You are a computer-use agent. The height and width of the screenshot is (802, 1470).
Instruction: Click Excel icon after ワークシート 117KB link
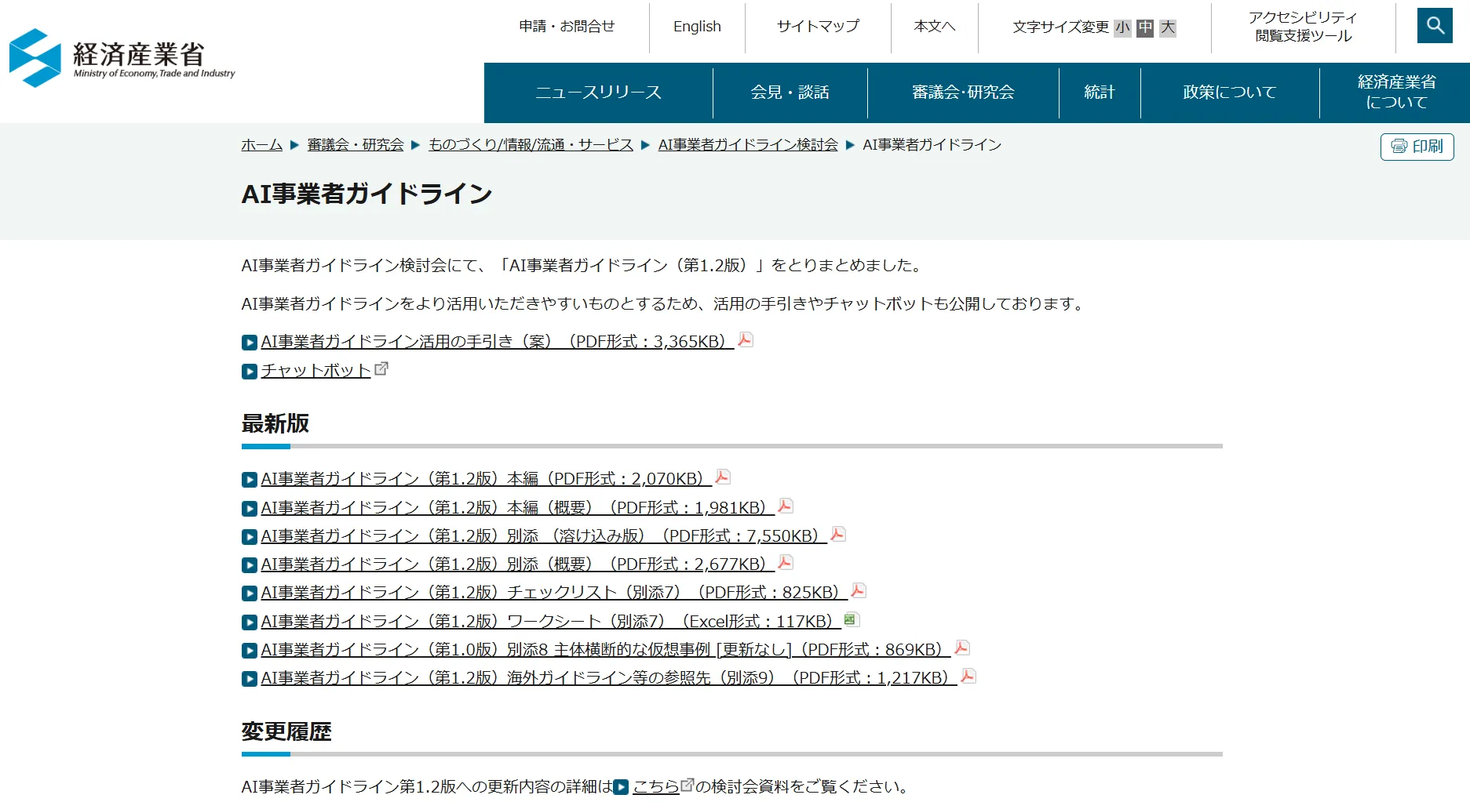[852, 619]
